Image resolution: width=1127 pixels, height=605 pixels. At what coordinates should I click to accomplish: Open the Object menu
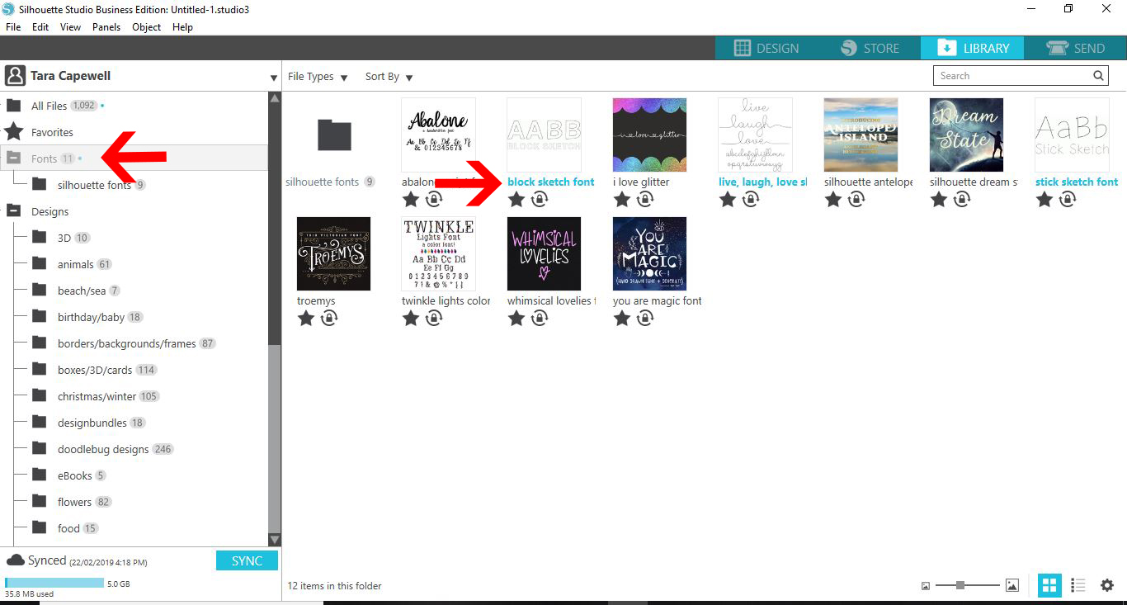(147, 27)
